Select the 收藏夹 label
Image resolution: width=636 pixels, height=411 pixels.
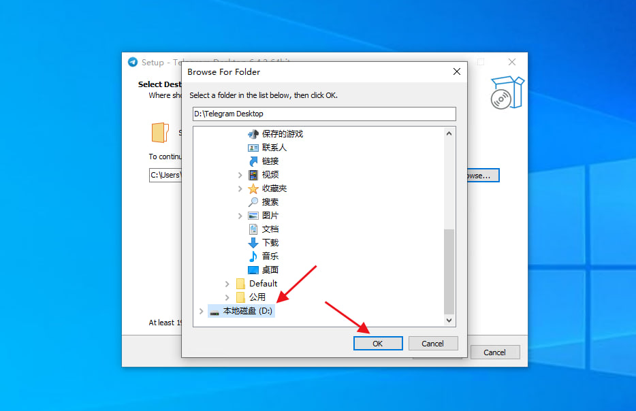coord(274,188)
